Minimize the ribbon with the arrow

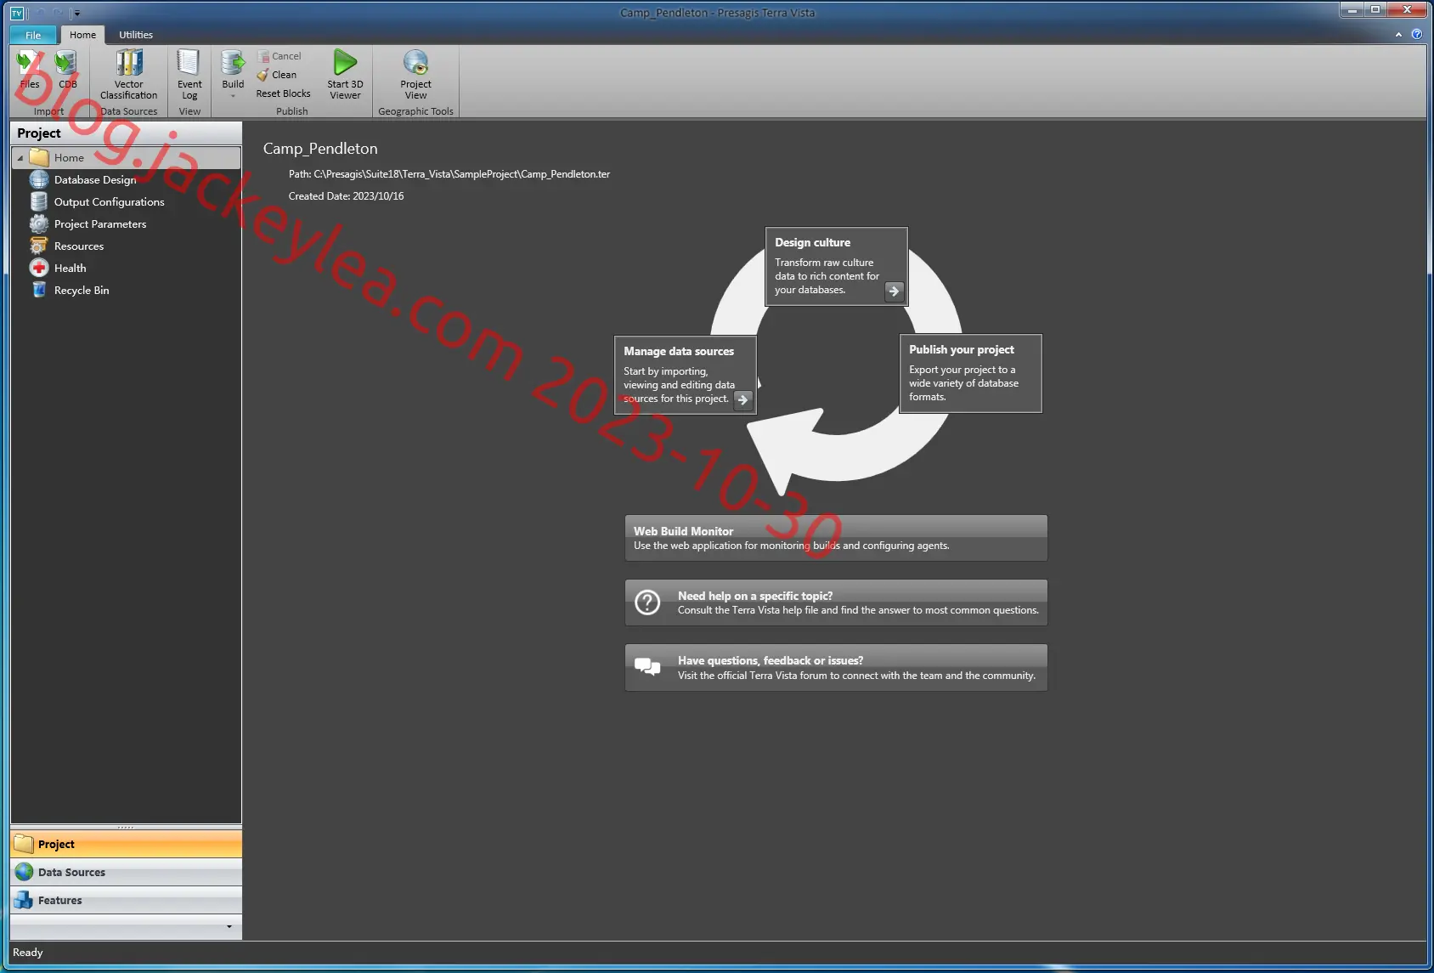1398,35
